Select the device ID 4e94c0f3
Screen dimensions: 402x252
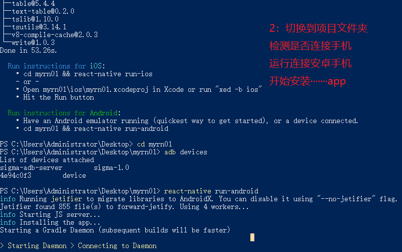pos(16,176)
